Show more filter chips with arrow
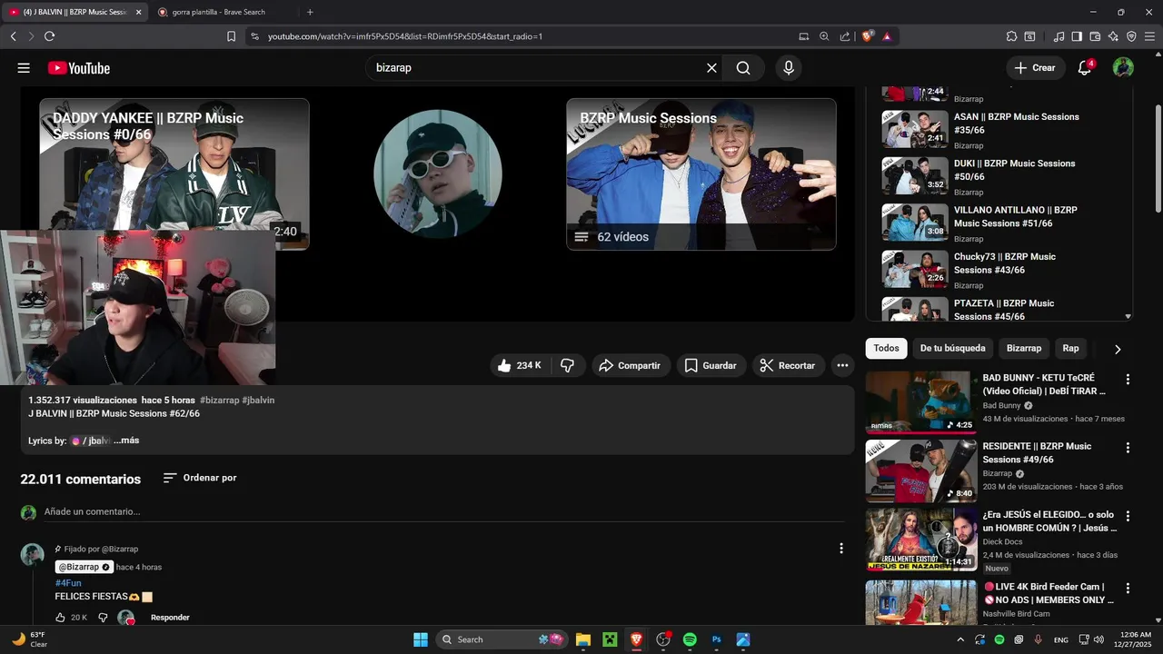 coord(1118,349)
